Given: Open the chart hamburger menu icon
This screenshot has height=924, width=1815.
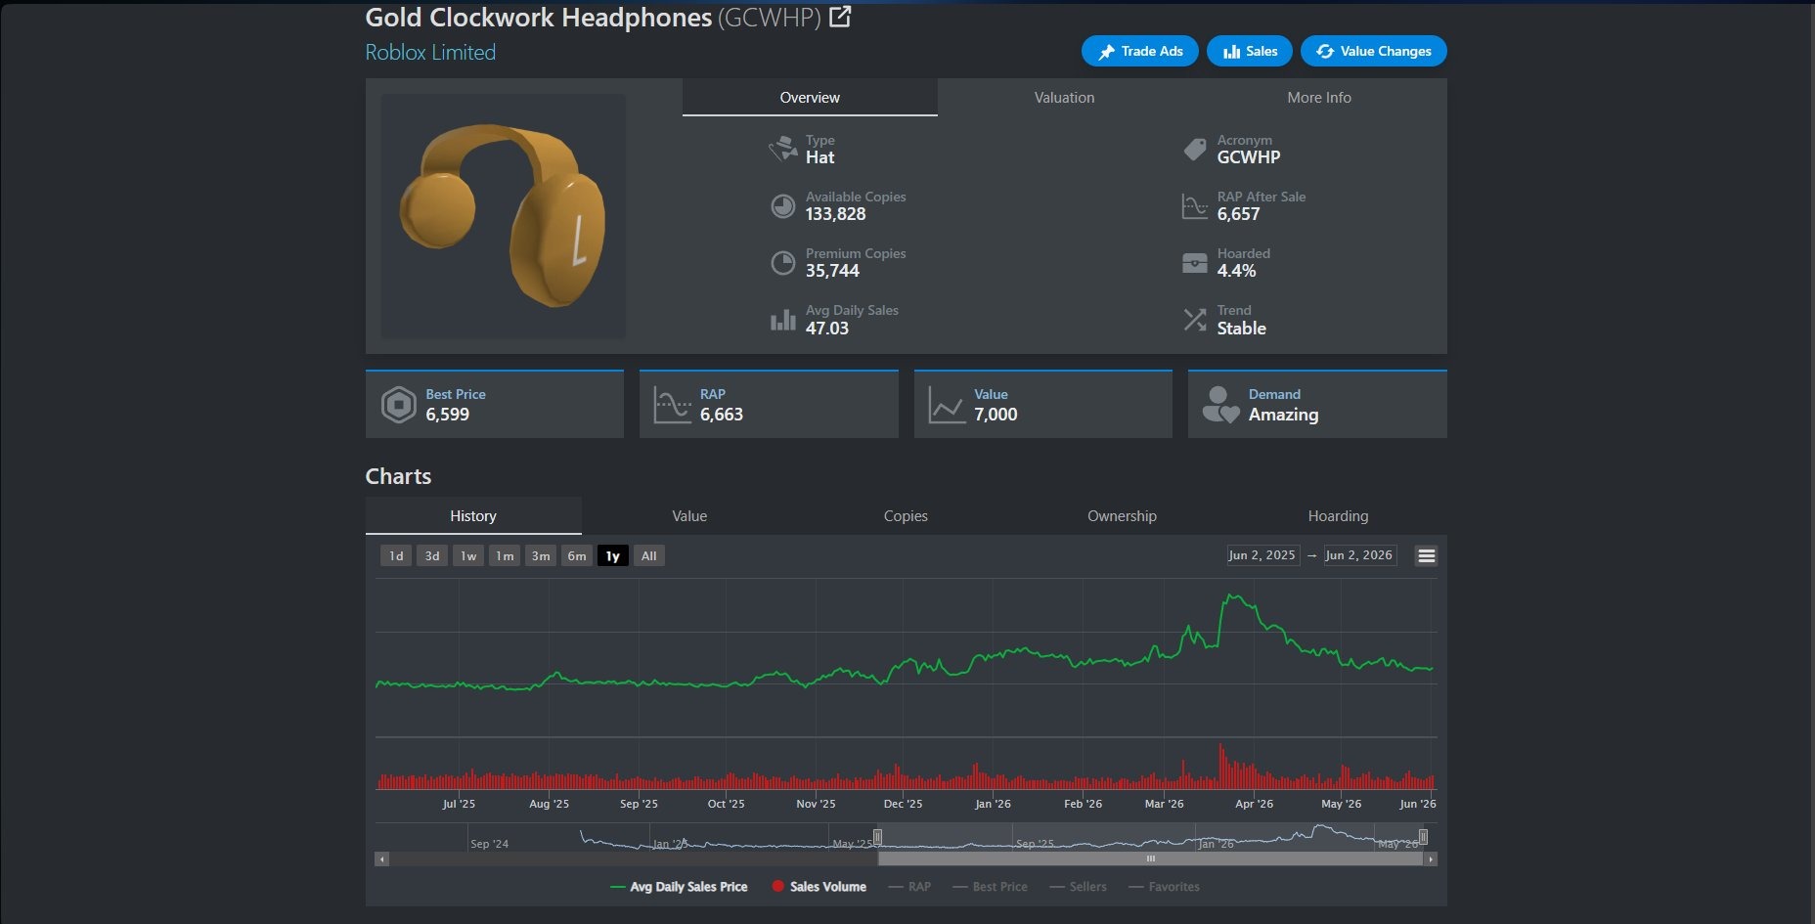Looking at the screenshot, I should [x=1427, y=555].
